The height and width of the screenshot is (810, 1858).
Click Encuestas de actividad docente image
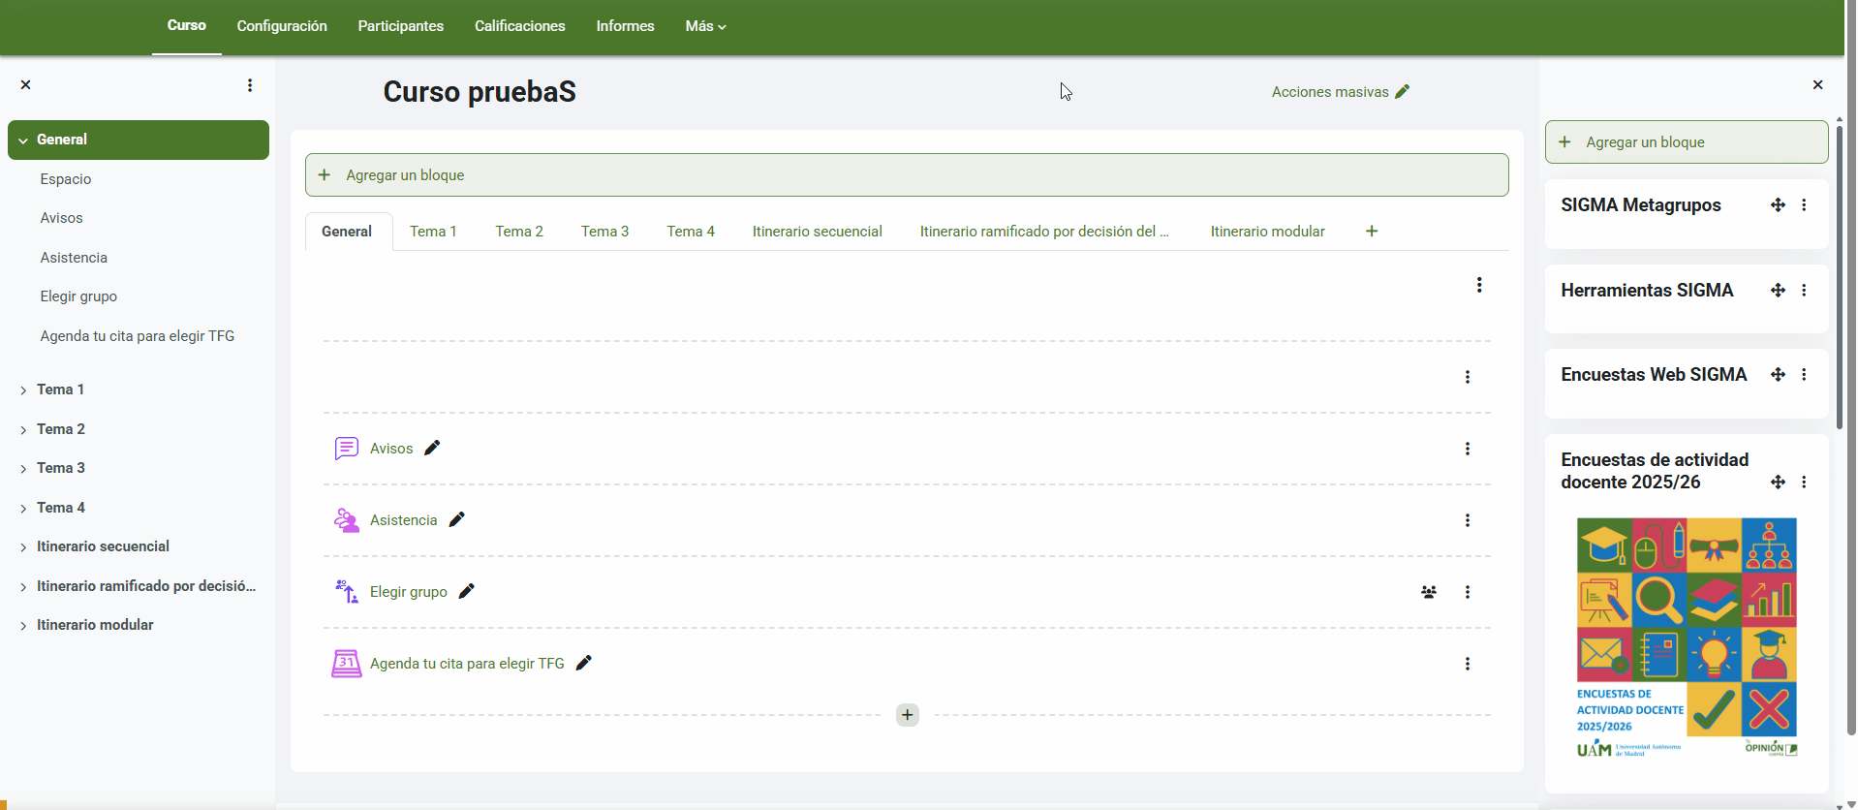click(x=1687, y=638)
